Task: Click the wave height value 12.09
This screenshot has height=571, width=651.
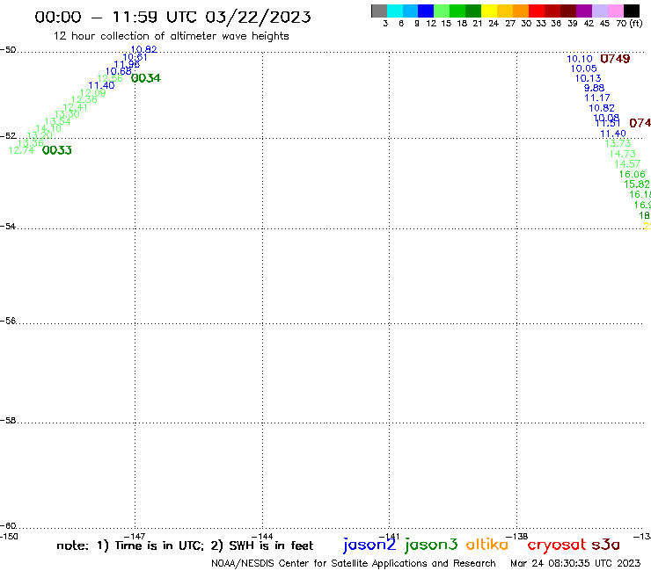Action: (x=93, y=92)
